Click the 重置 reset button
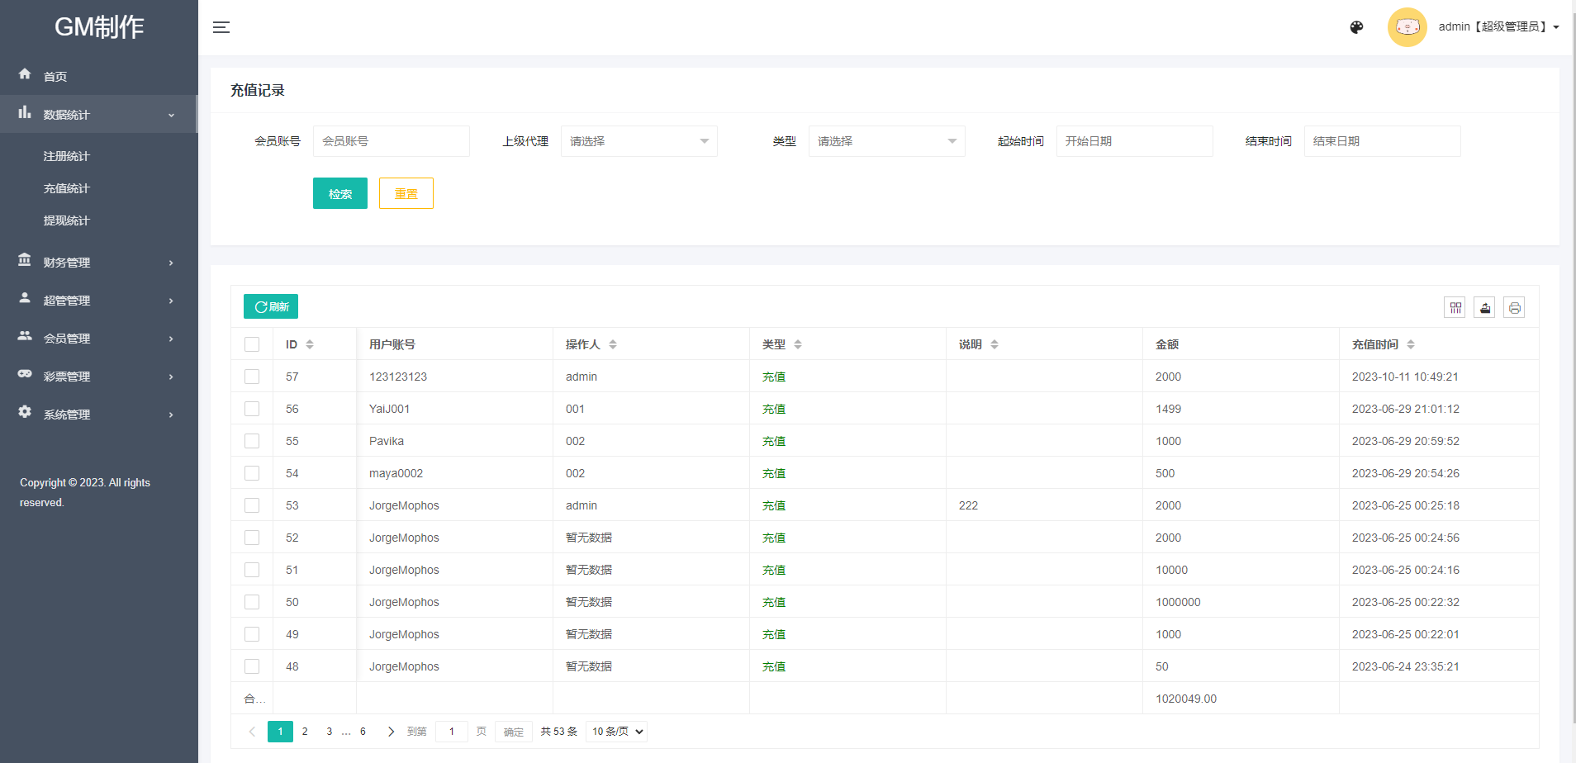 [406, 193]
